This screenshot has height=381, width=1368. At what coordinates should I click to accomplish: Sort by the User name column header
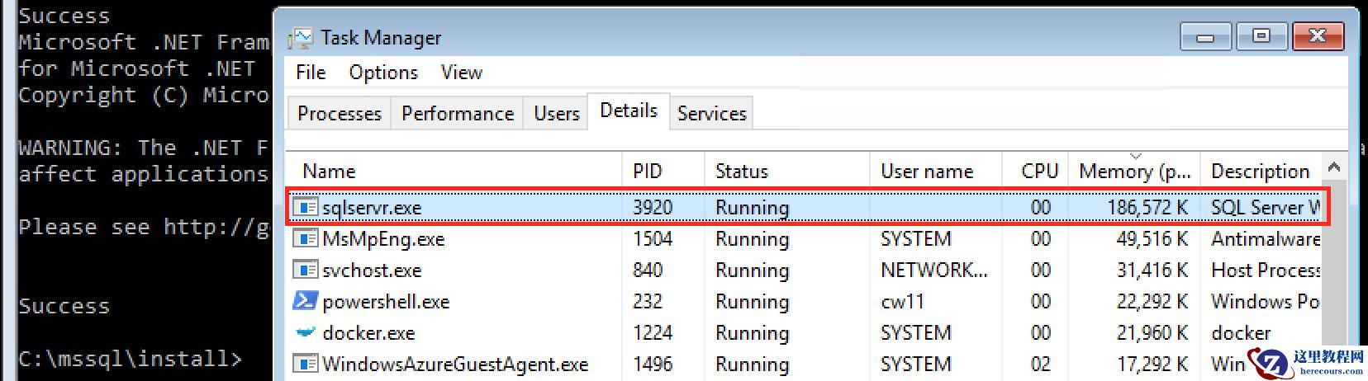[936, 171]
